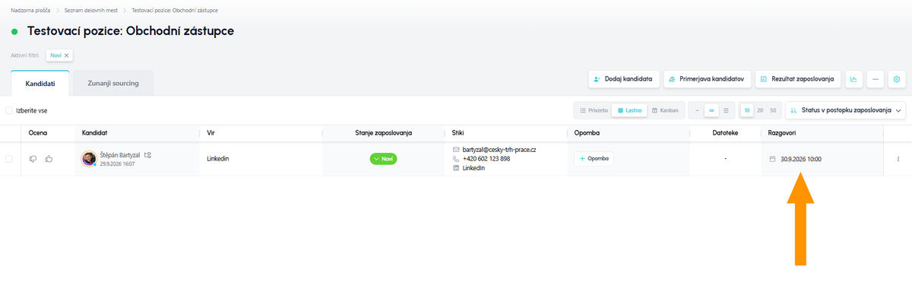Click the email bartyzal@cesky-trh-prace.cz
Viewport: 912px width, 282px height.
click(499, 150)
